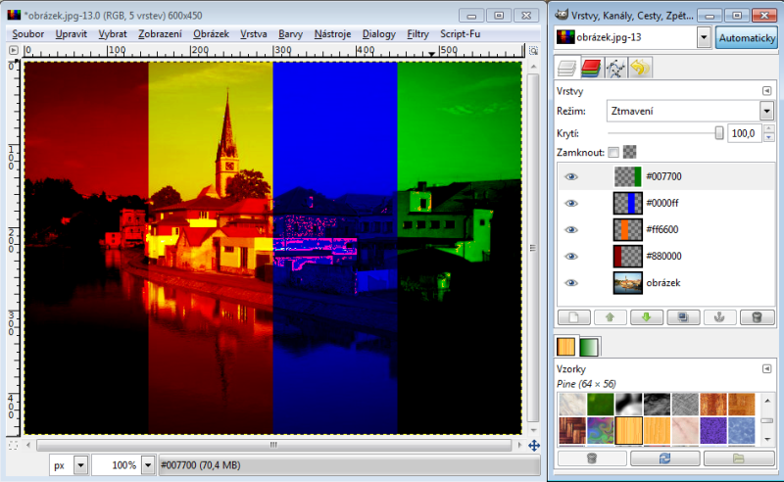Open the Nástroje menu
Screen dimensions: 784x482
(x=332, y=34)
